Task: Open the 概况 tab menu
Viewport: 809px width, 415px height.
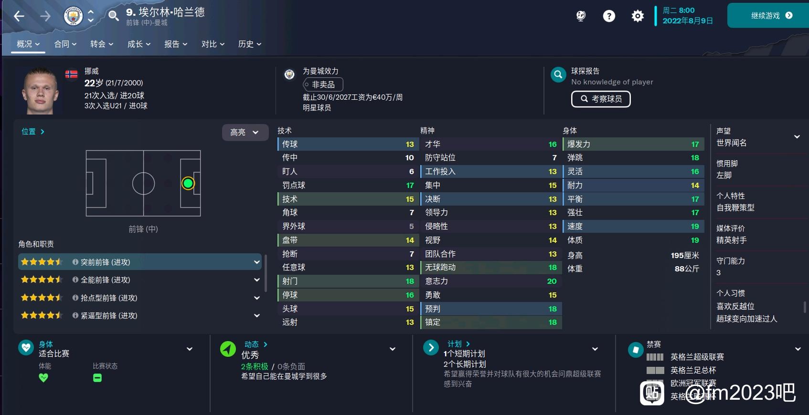Action: coord(28,44)
